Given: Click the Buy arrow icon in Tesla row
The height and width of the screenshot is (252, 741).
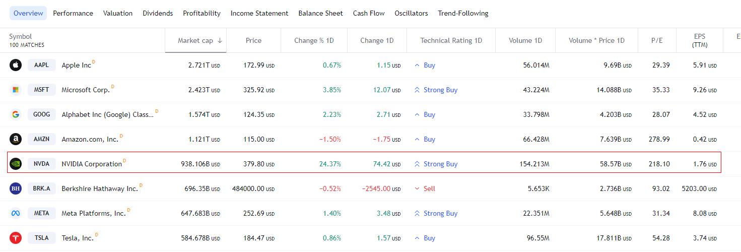Looking at the screenshot, I should pos(417,238).
